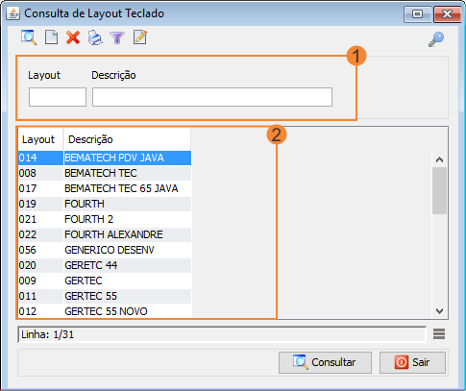The width and height of the screenshot is (466, 391).
Task: Click the blue key icon at top right
Action: [436, 39]
